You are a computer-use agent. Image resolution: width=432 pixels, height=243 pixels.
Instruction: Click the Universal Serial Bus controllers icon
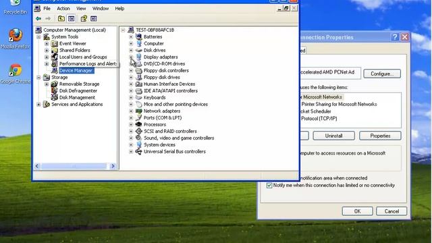tap(139, 151)
